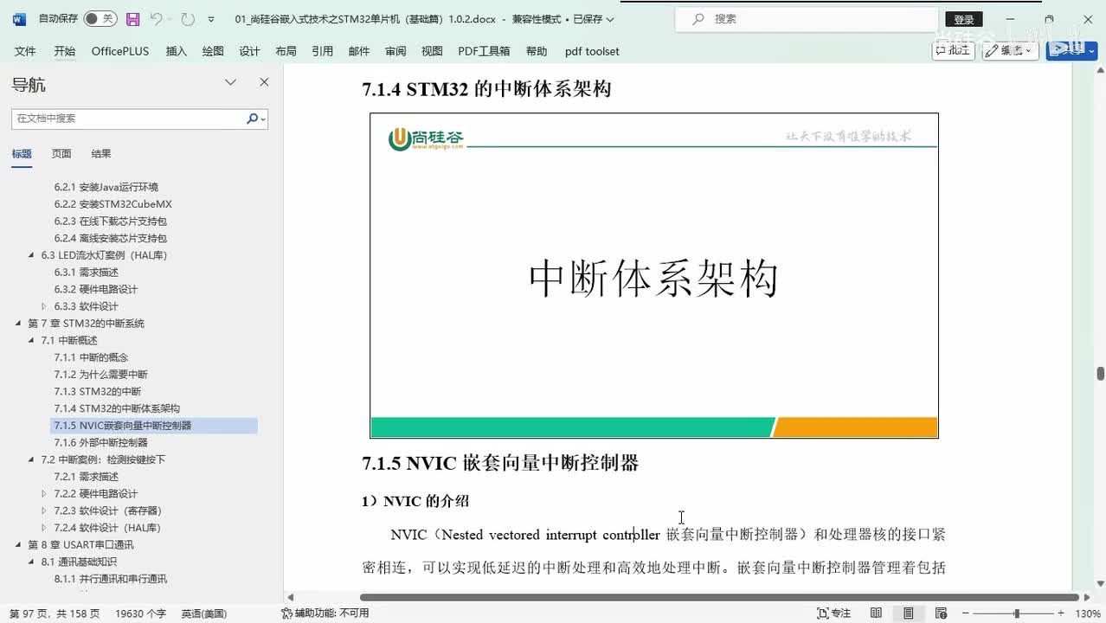The height and width of the screenshot is (623, 1106).
Task: Jump to 7.1.4 STM32的中断体系架构 heading
Action: (x=118, y=408)
